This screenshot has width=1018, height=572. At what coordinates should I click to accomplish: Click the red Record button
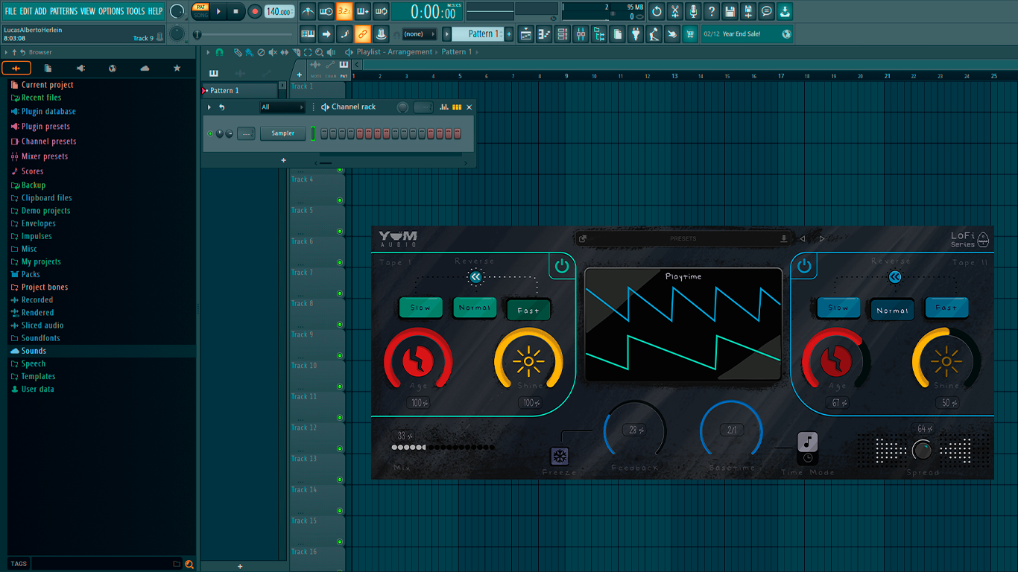[x=255, y=11]
